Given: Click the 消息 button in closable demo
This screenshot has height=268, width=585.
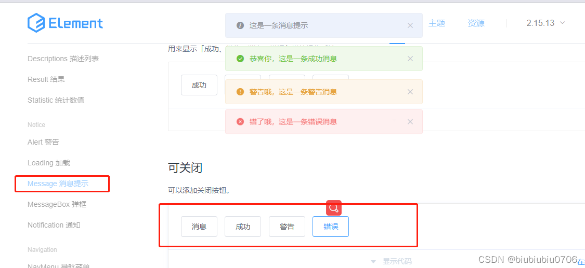Looking at the screenshot, I should coord(199,227).
